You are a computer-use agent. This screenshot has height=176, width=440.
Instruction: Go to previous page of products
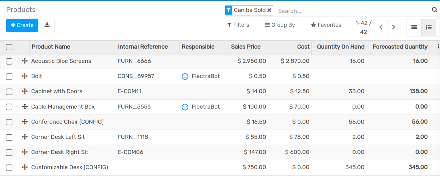click(381, 27)
